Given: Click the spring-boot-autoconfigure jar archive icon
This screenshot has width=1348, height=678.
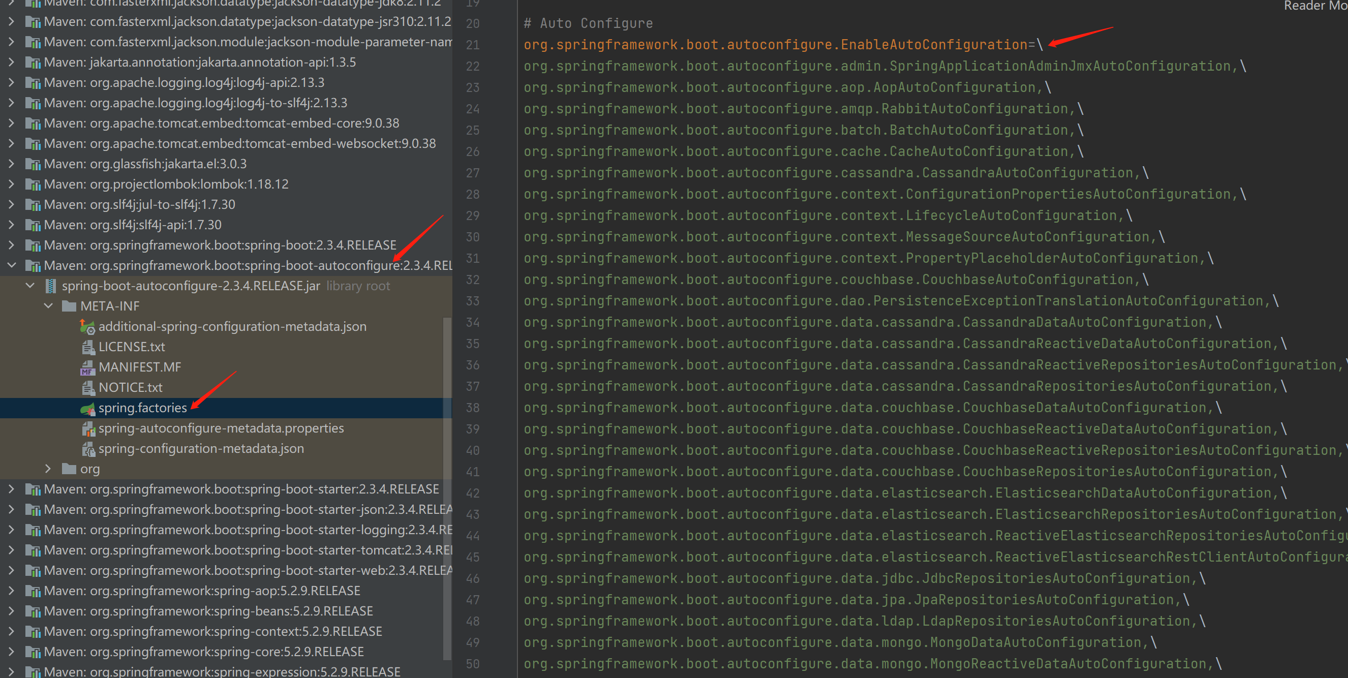Looking at the screenshot, I should [x=51, y=286].
